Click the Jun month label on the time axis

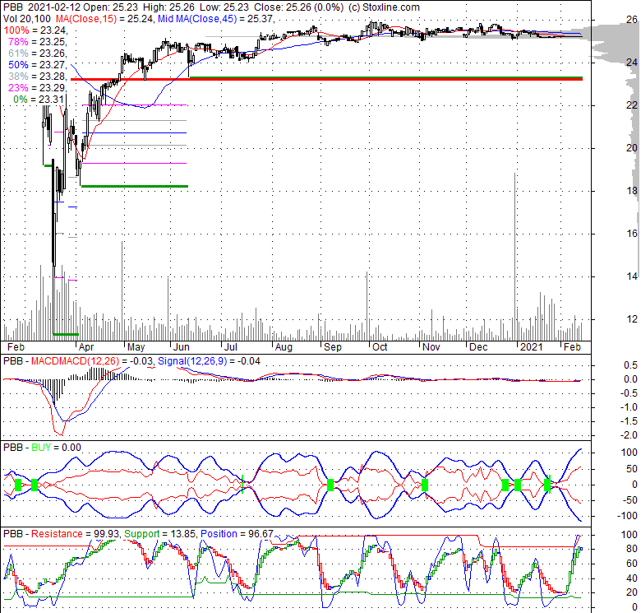tap(181, 347)
